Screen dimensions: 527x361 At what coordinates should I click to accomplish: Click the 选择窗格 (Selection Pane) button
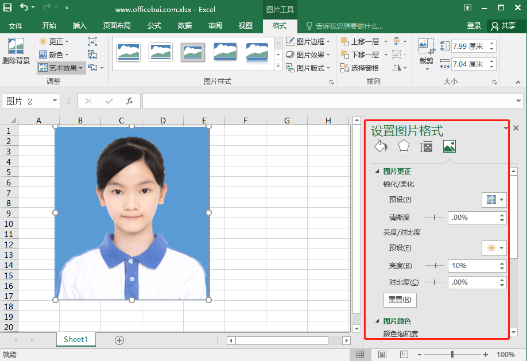[359, 68]
